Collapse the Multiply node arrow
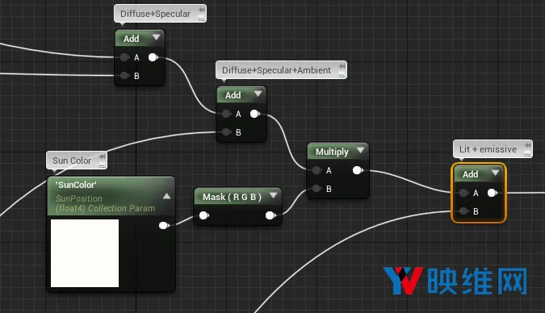This screenshot has width=545, height=313. coord(360,150)
